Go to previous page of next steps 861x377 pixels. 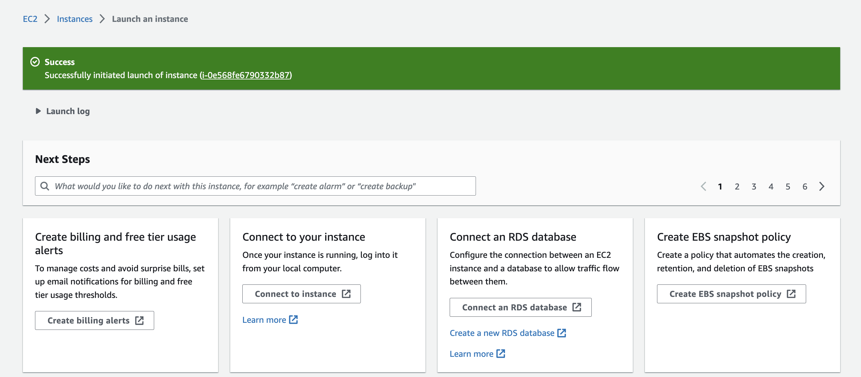(703, 186)
